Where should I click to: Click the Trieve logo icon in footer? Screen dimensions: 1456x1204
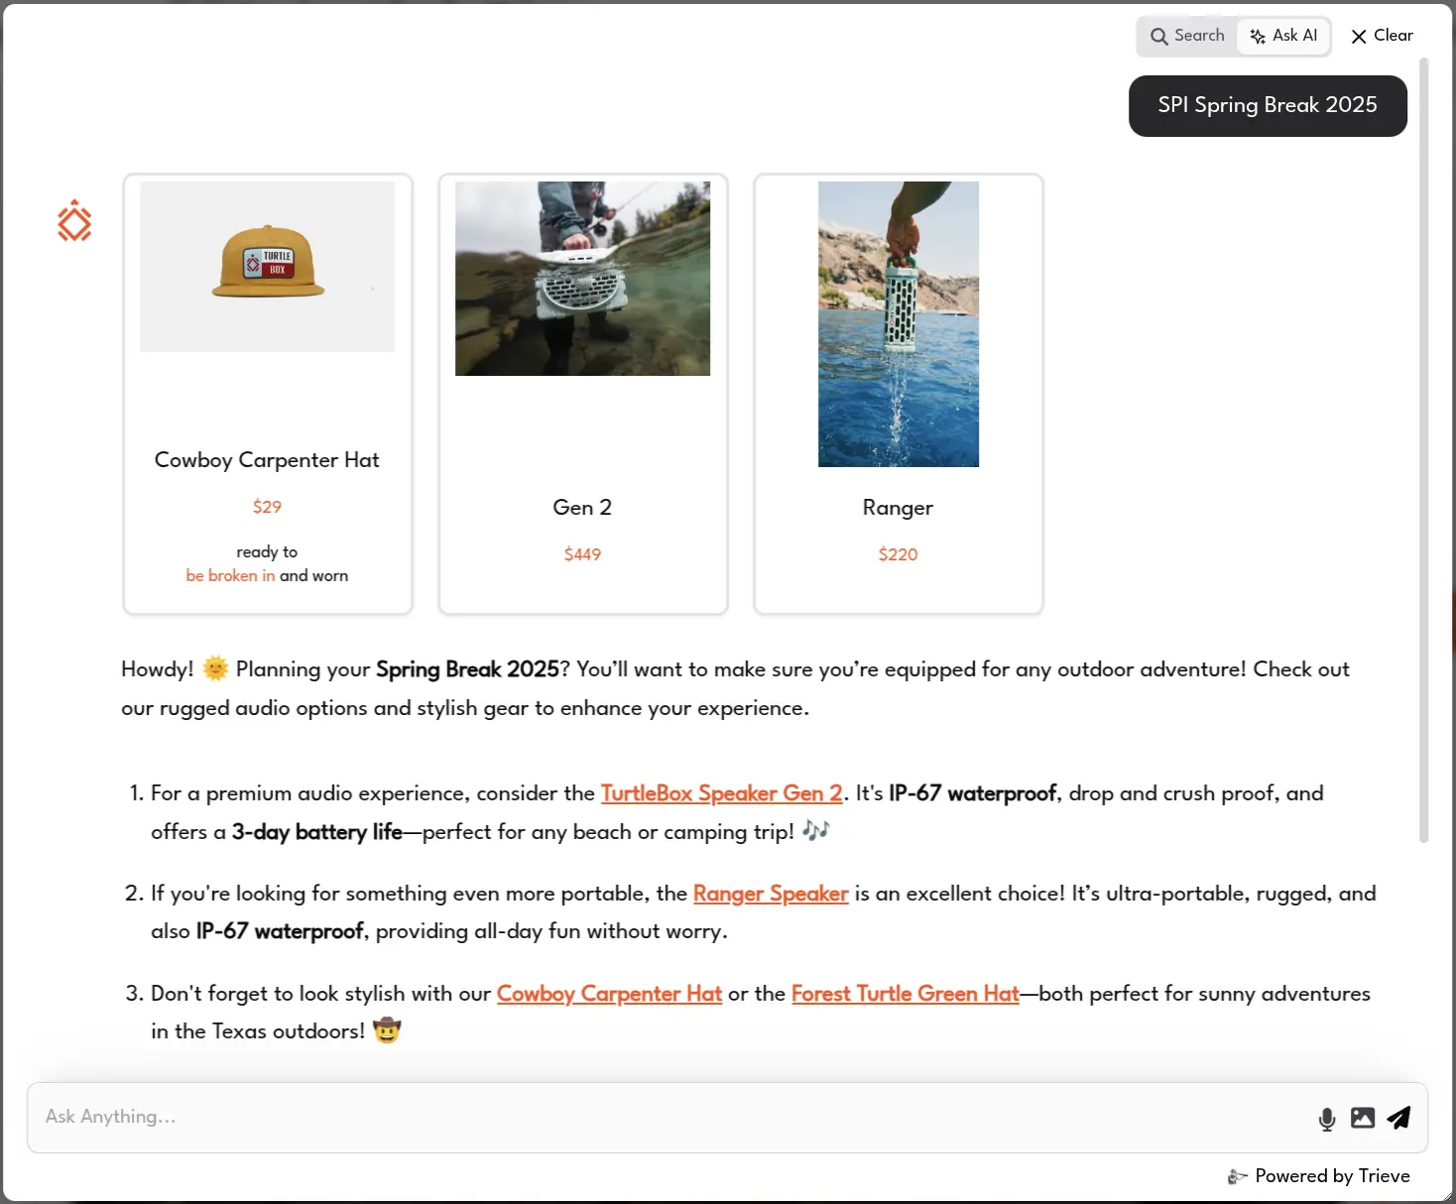(1237, 1176)
